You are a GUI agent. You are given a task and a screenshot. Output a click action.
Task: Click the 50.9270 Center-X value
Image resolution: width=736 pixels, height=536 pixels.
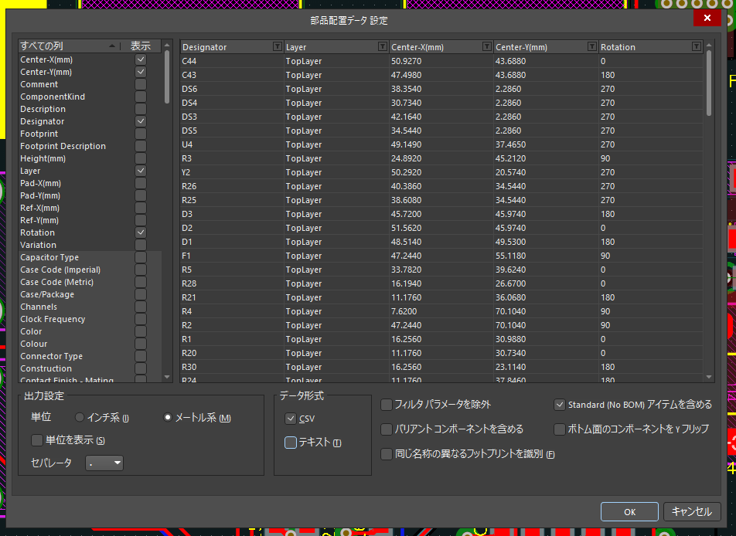pos(406,61)
